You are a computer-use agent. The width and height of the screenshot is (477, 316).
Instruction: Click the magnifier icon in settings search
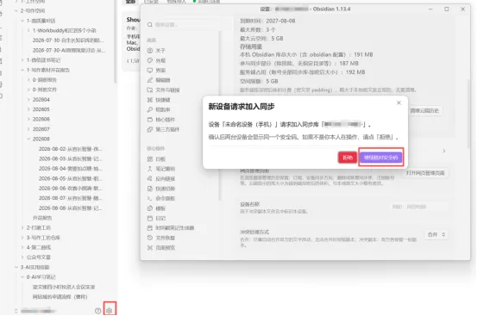click(150, 25)
